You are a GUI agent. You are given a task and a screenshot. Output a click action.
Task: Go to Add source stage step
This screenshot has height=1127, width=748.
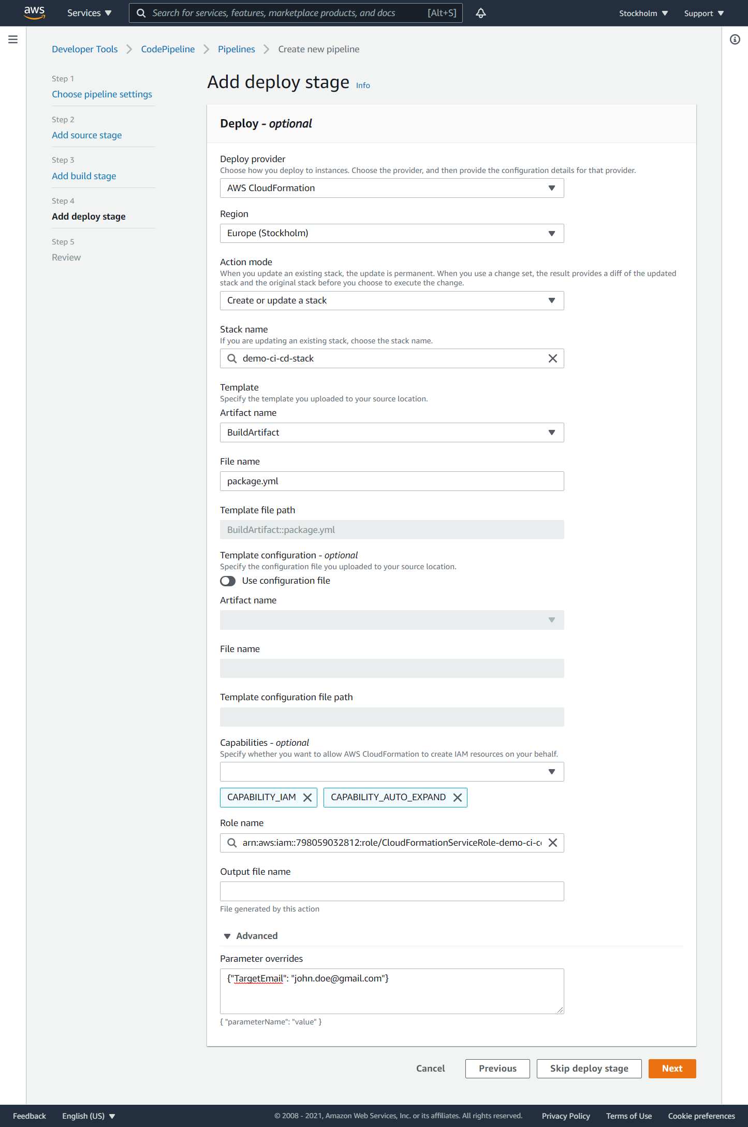pos(86,135)
